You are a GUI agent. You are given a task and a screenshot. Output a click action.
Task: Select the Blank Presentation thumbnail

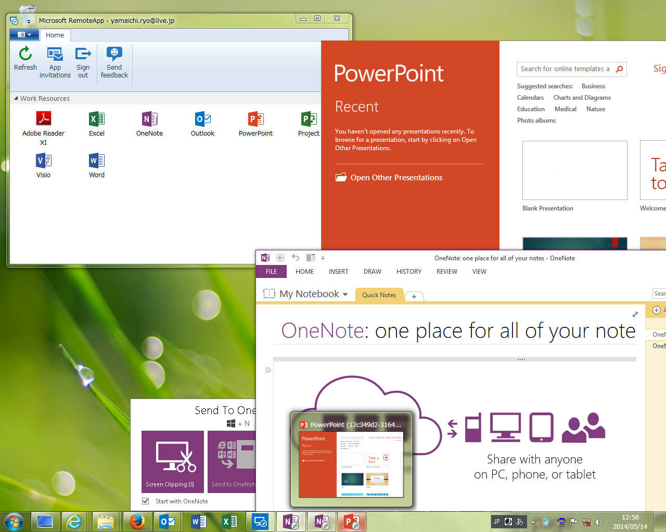point(574,170)
